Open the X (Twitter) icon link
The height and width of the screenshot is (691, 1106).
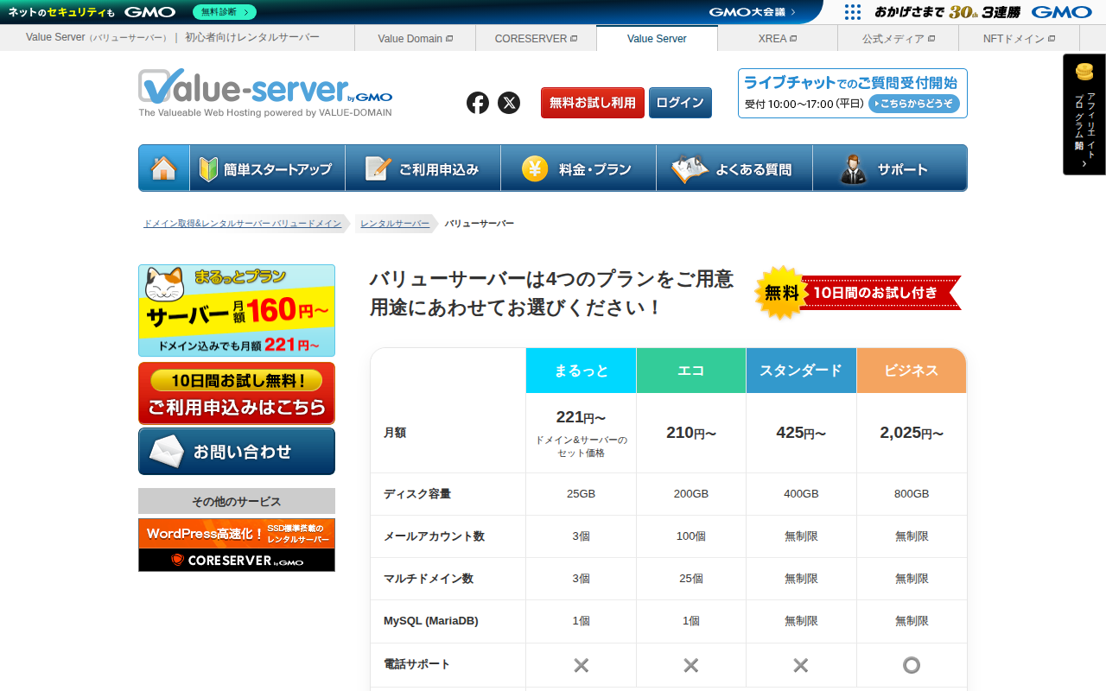(509, 103)
